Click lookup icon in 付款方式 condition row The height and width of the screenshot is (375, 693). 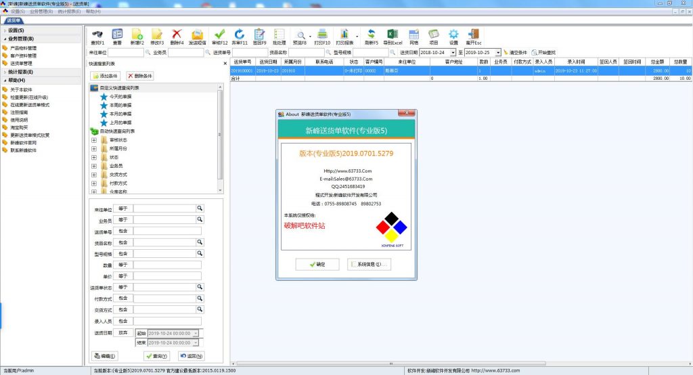pyautogui.click(x=200, y=298)
